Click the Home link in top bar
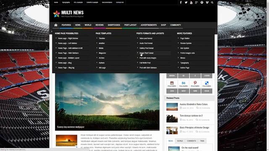 click(x=56, y=3)
